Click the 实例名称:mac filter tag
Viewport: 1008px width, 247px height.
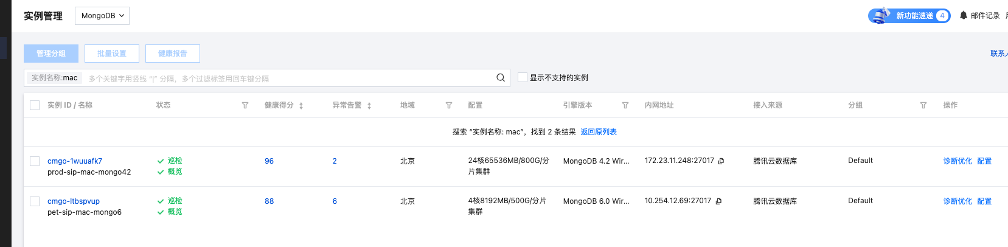pyautogui.click(x=54, y=78)
